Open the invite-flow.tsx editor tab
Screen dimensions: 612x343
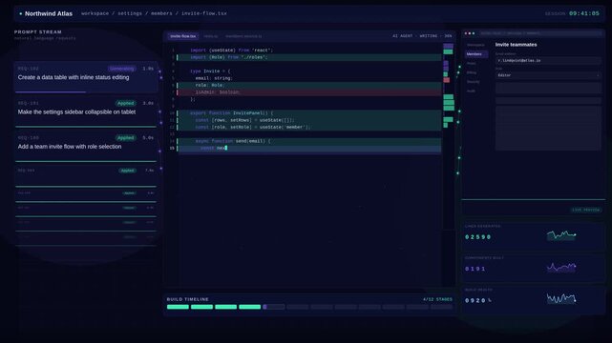(x=183, y=36)
